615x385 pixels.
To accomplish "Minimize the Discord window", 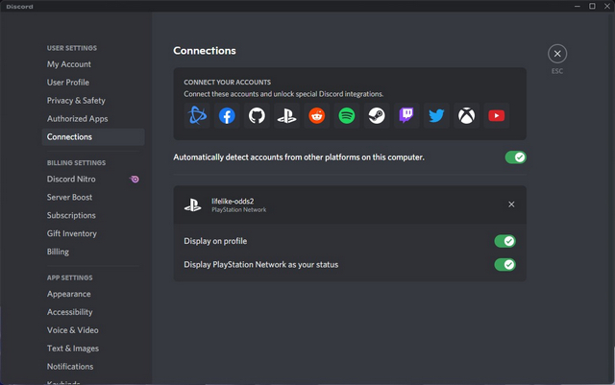I will point(578,7).
